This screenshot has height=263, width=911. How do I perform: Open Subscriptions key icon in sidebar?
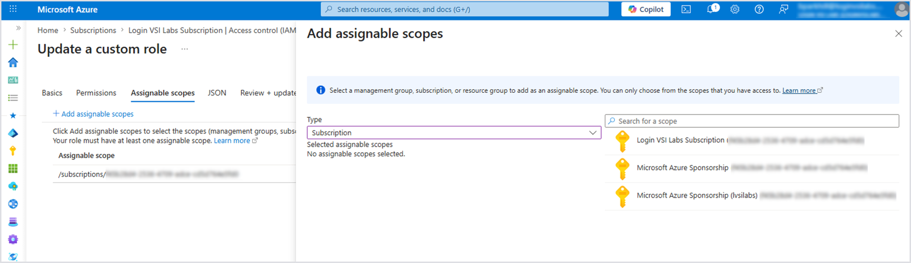(x=13, y=151)
